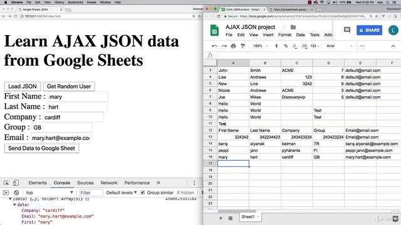Click cell containing 'cardiff' in row 16

[x=296, y=157]
